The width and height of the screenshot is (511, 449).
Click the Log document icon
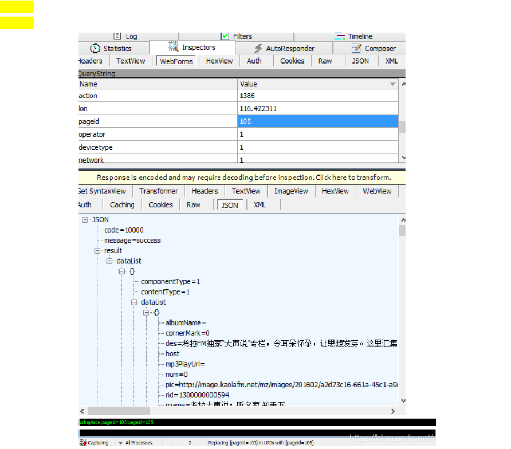tap(117, 36)
